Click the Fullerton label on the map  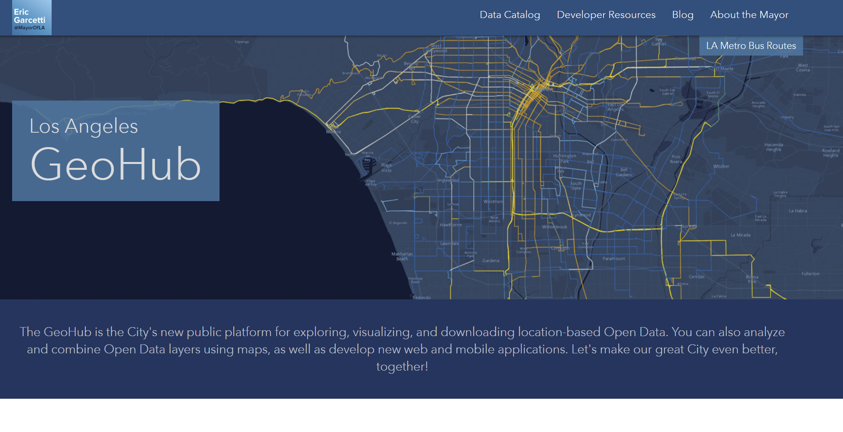(810, 274)
